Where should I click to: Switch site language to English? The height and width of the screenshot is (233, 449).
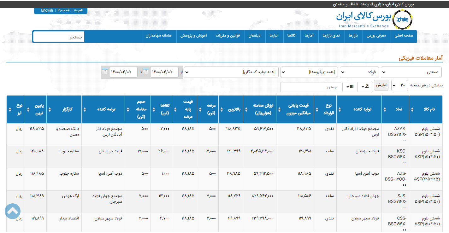(47, 10)
